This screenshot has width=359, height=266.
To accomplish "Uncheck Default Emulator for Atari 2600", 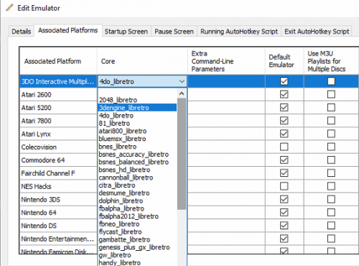I will 284,94.
